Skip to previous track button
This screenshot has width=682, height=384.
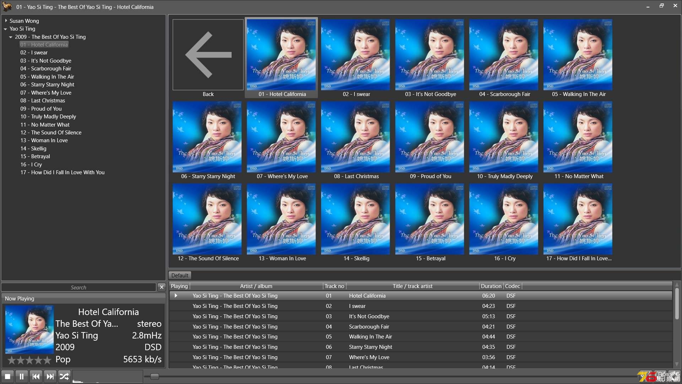point(36,376)
